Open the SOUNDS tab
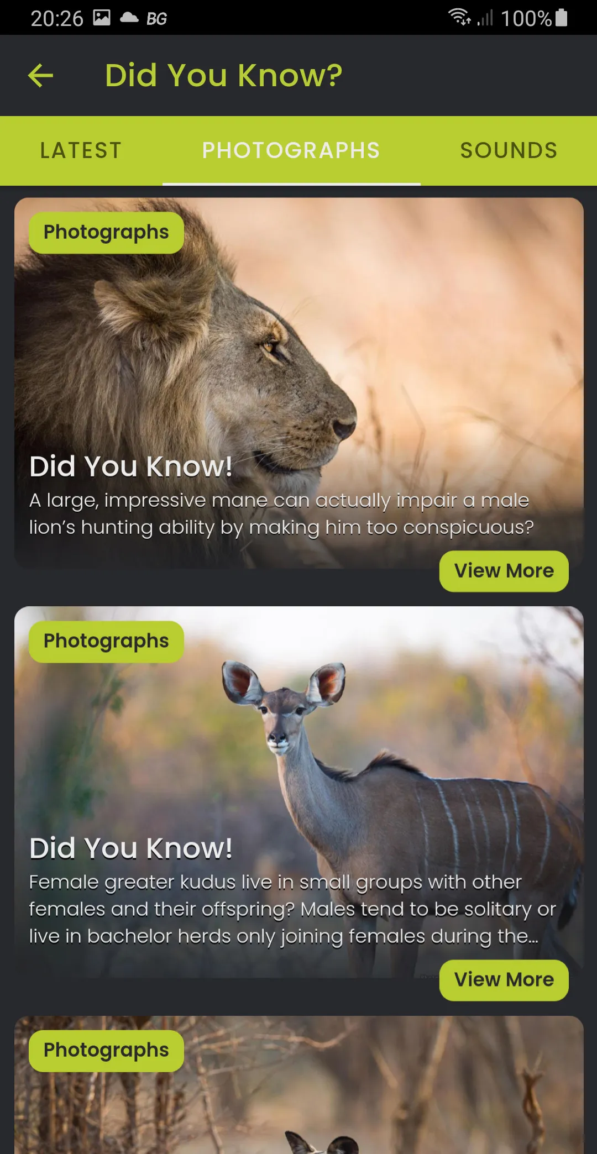Image resolution: width=597 pixels, height=1154 pixels. coord(509,150)
